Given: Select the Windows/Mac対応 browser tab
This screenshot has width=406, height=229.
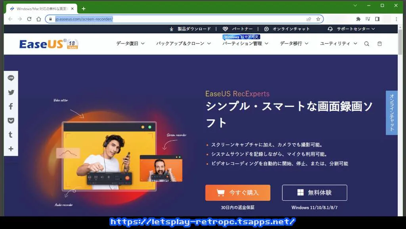Looking at the screenshot, I should click(x=41, y=9).
